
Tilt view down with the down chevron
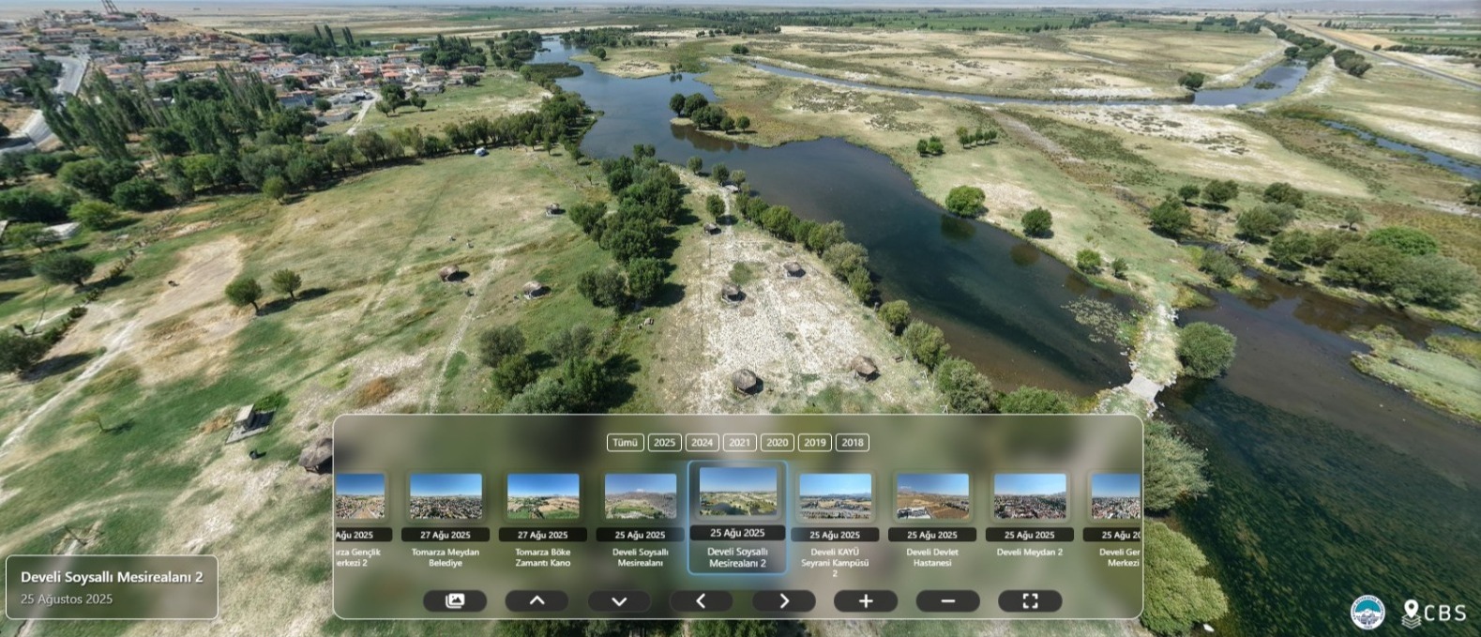pyautogui.click(x=619, y=600)
